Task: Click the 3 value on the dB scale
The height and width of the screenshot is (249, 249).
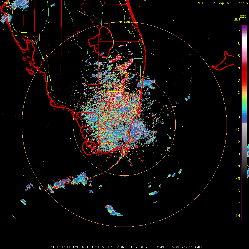Action: point(239,80)
